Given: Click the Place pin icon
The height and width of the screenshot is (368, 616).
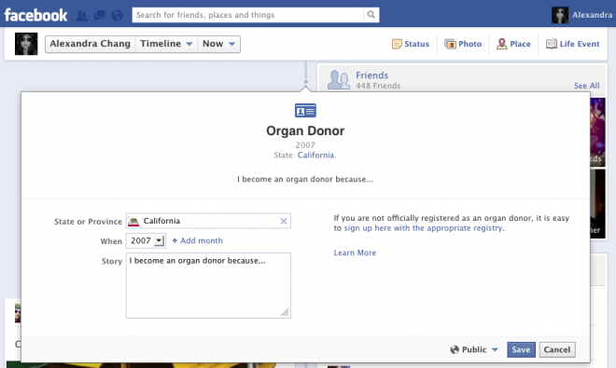Looking at the screenshot, I should click(502, 44).
